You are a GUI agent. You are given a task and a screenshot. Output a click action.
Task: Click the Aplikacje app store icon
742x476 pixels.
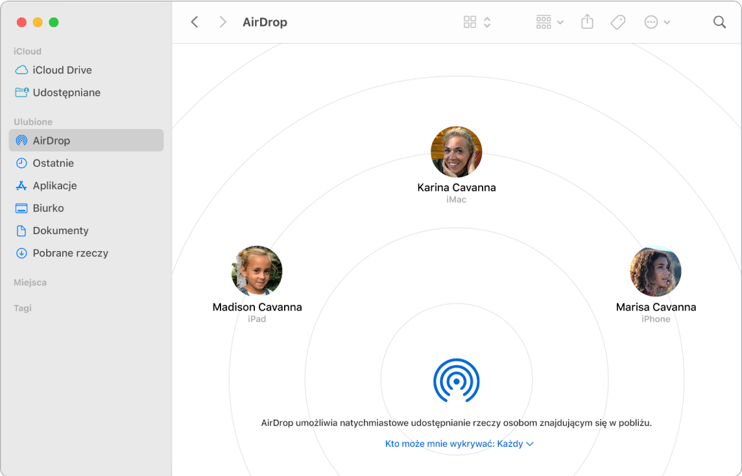(21, 185)
